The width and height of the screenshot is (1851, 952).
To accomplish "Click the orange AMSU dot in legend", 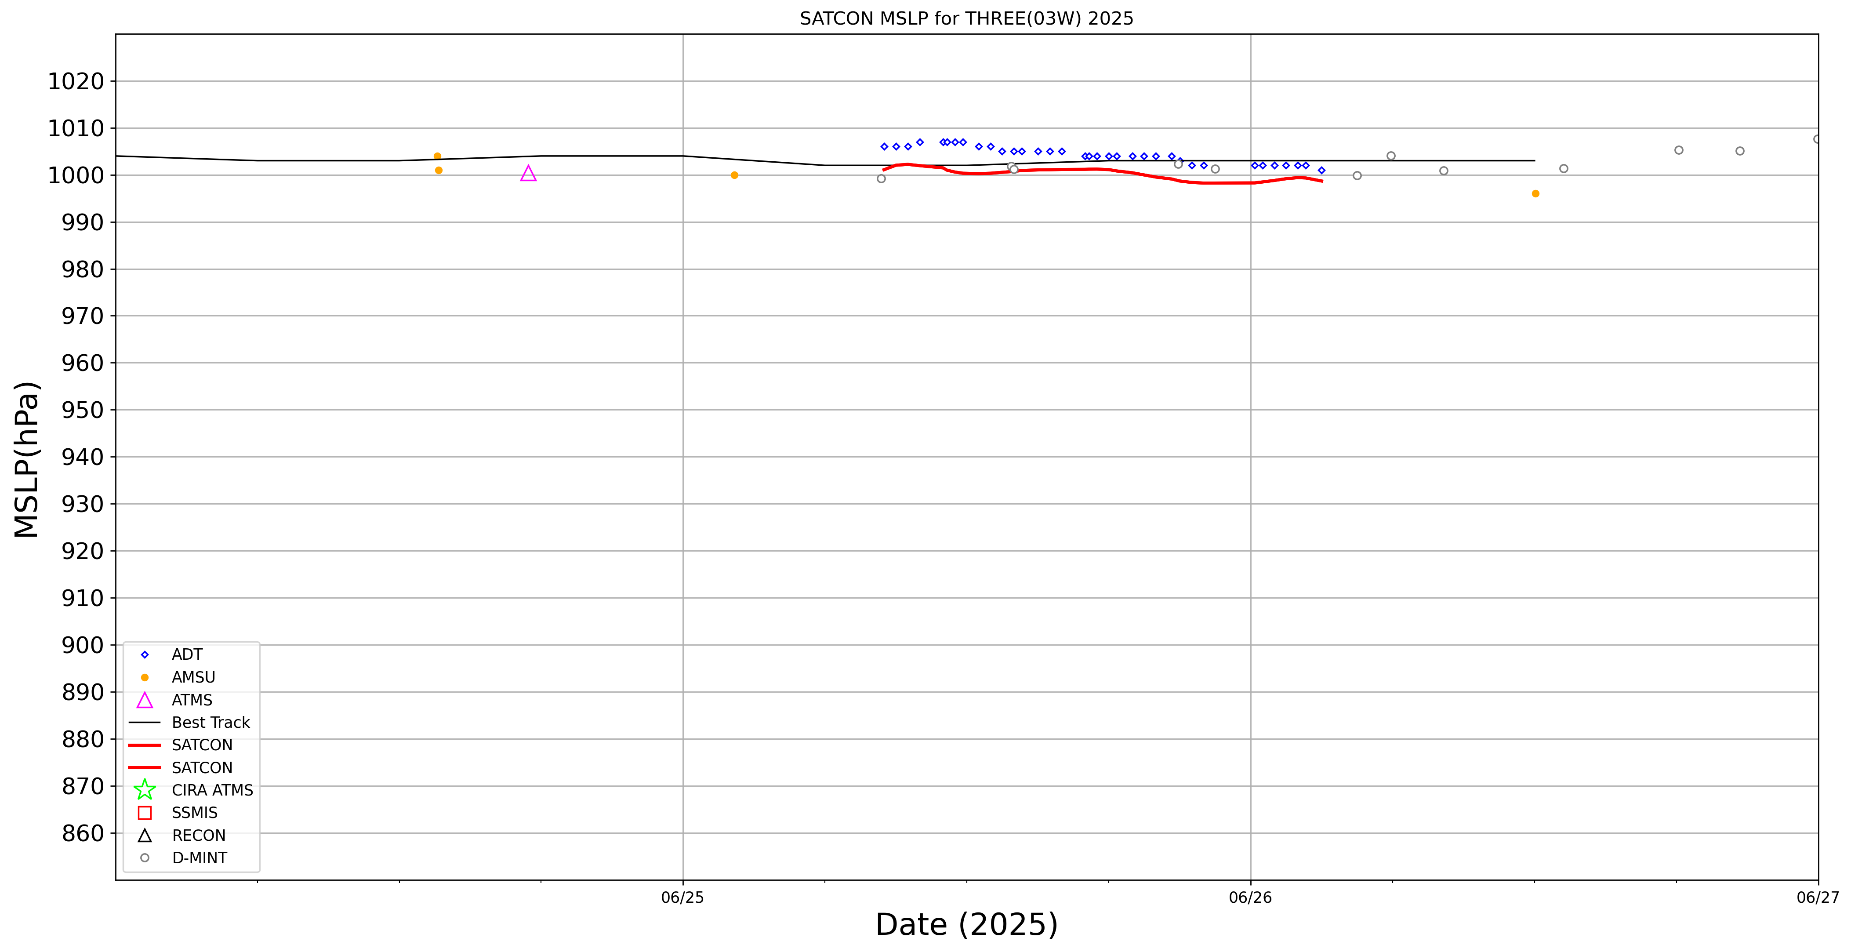I will tap(145, 678).
